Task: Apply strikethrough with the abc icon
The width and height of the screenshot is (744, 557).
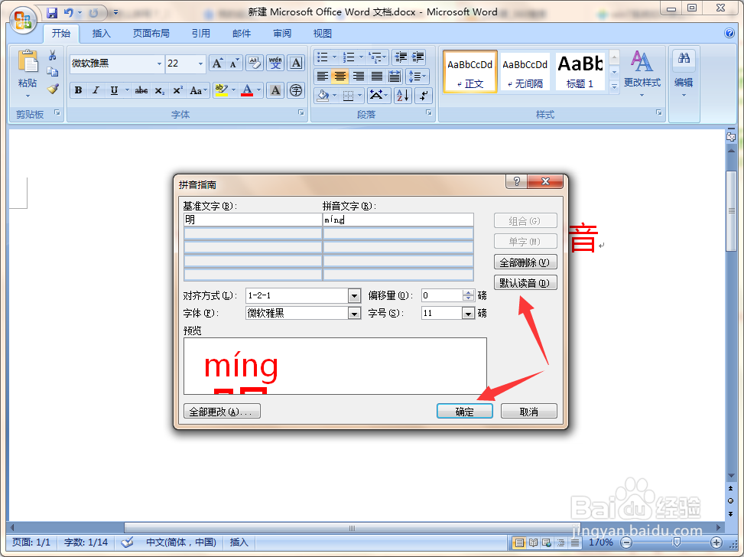Action: coord(141,90)
